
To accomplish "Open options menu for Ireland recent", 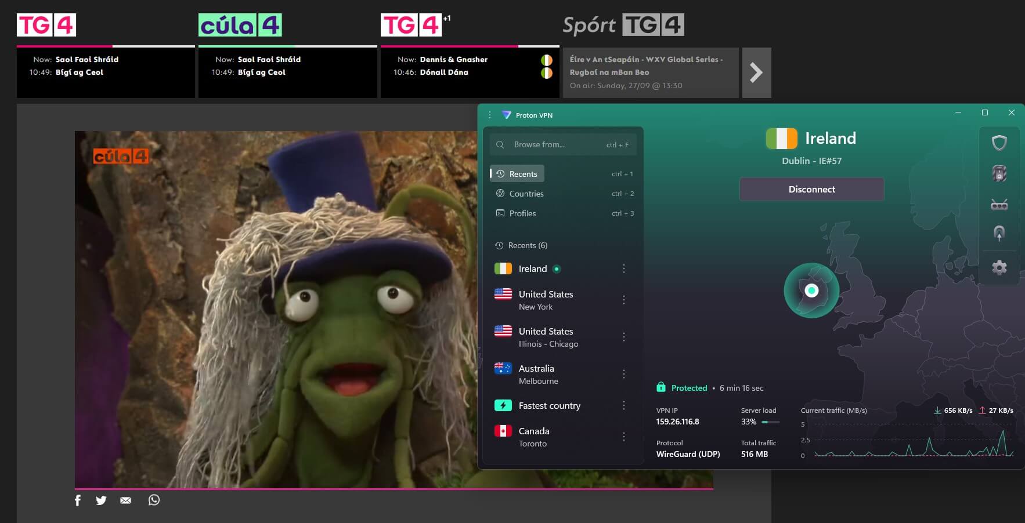I will (x=624, y=268).
